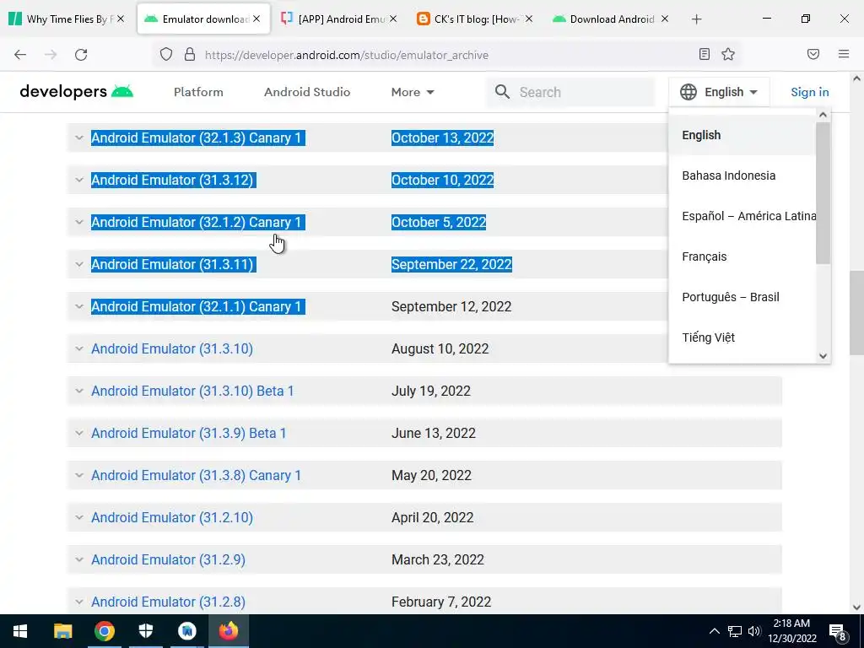The width and height of the screenshot is (864, 648).
Task: Click the Sign in link
Action: (x=809, y=92)
